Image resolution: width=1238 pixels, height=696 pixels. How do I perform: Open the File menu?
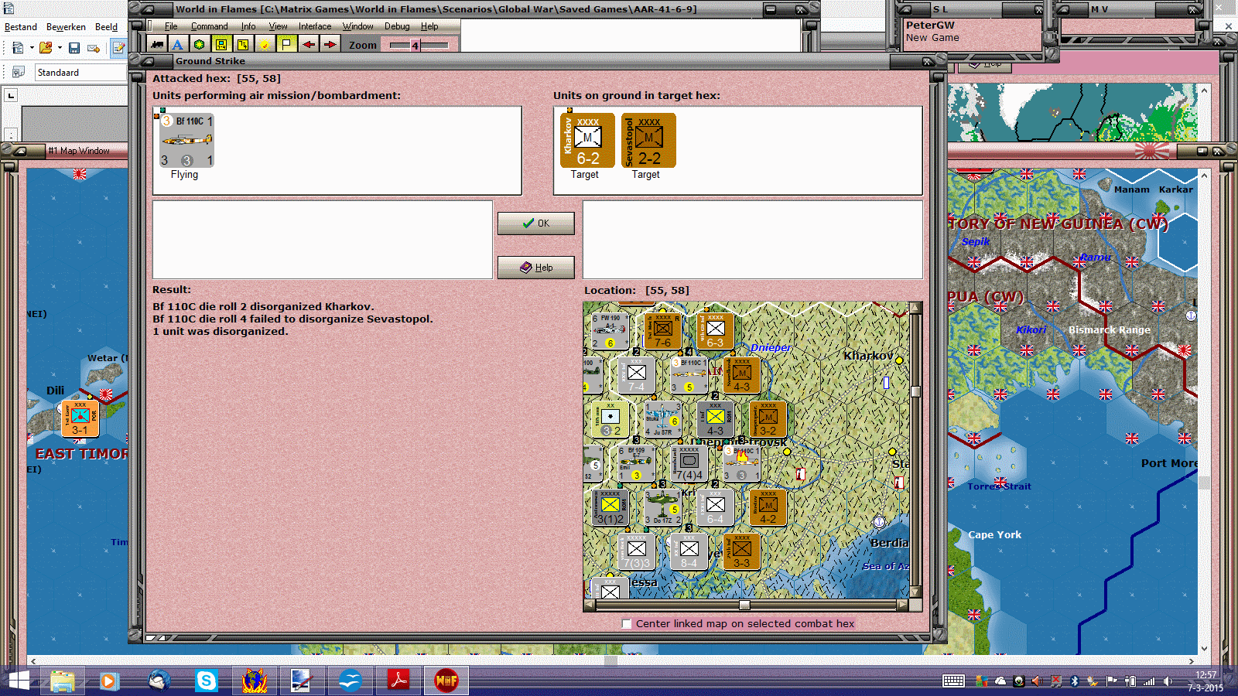tap(171, 26)
